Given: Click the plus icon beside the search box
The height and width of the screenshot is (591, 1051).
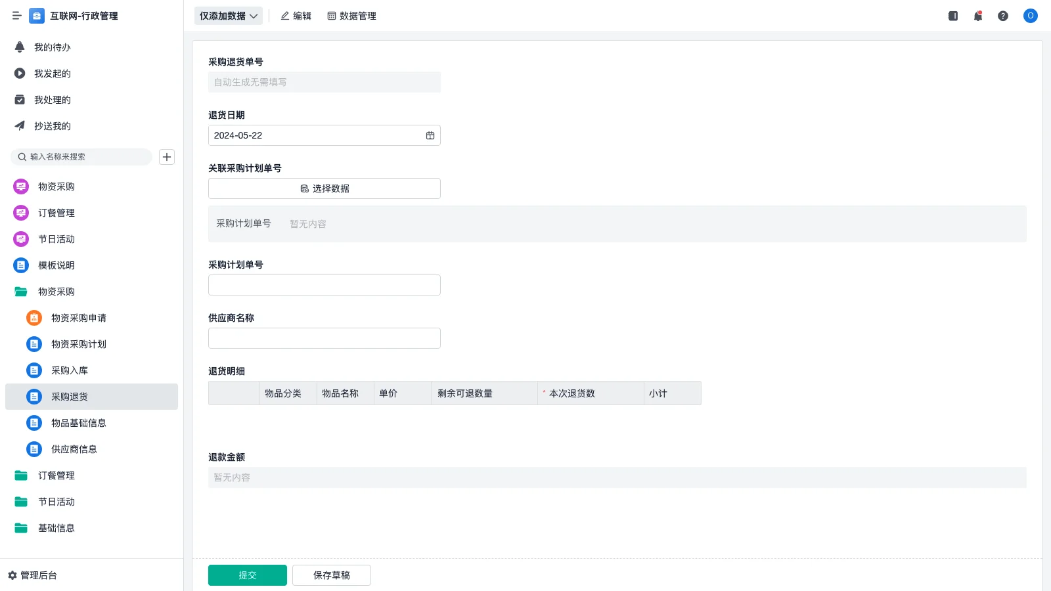Looking at the screenshot, I should pyautogui.click(x=167, y=157).
